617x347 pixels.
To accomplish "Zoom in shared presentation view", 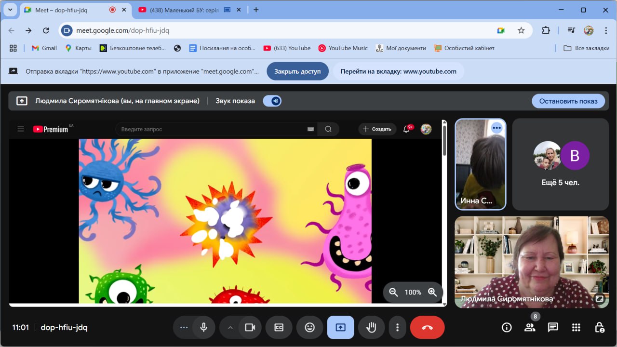I will [432, 292].
